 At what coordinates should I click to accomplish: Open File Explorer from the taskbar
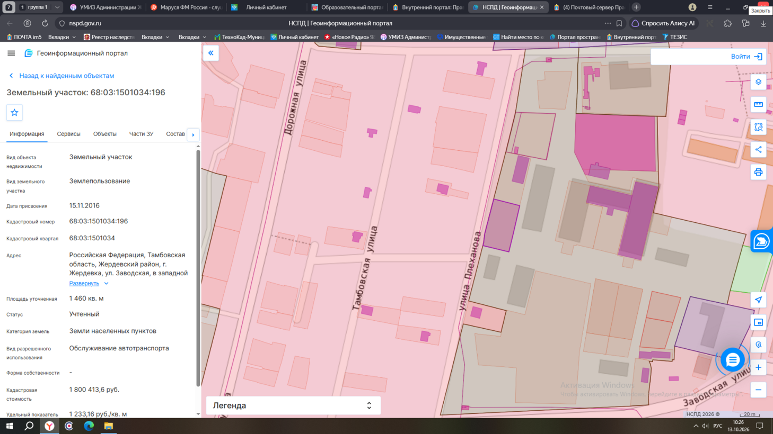[109, 426]
